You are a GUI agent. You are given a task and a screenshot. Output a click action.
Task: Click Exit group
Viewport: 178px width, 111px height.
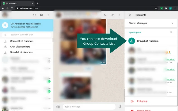(142, 101)
